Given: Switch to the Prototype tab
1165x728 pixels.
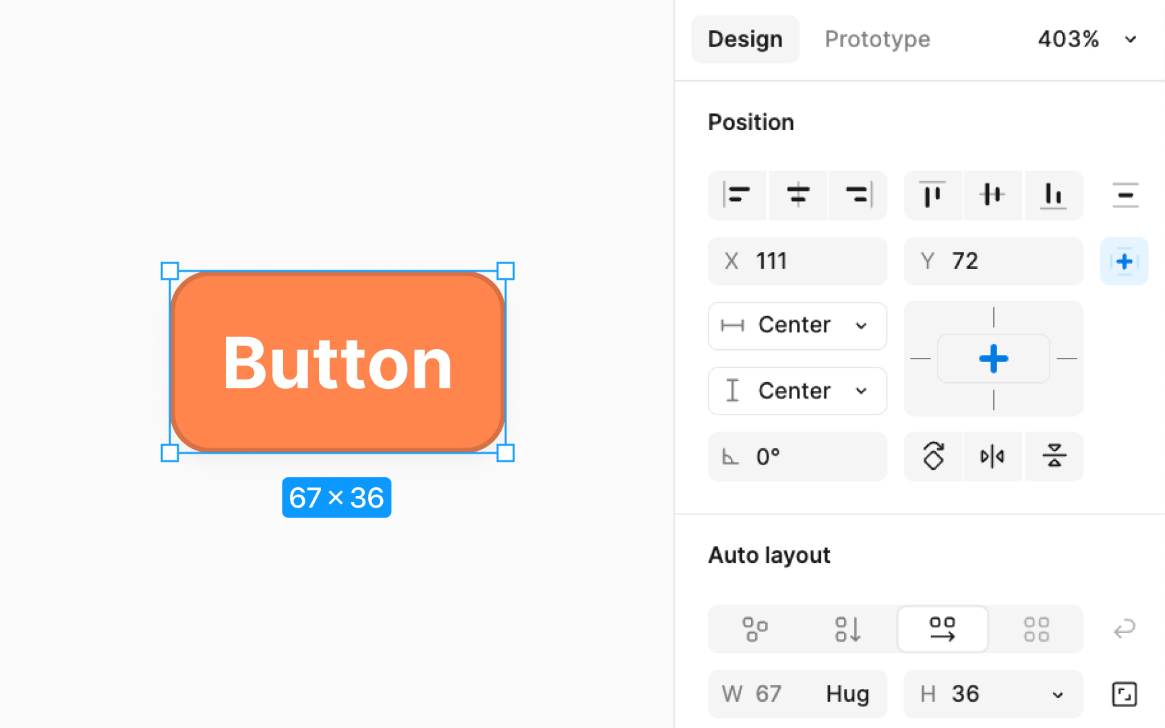Looking at the screenshot, I should [x=876, y=39].
